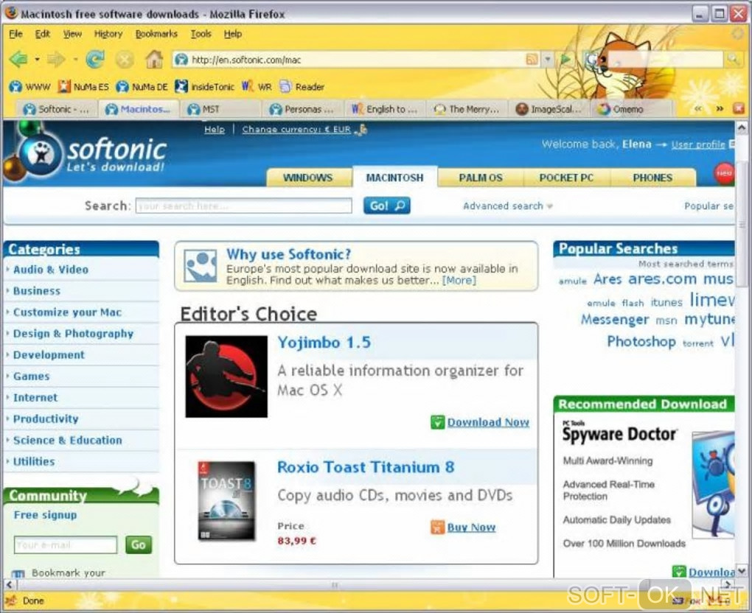The height and width of the screenshot is (613, 752).
Task: Open the Reader bookmark
Action: tap(302, 87)
